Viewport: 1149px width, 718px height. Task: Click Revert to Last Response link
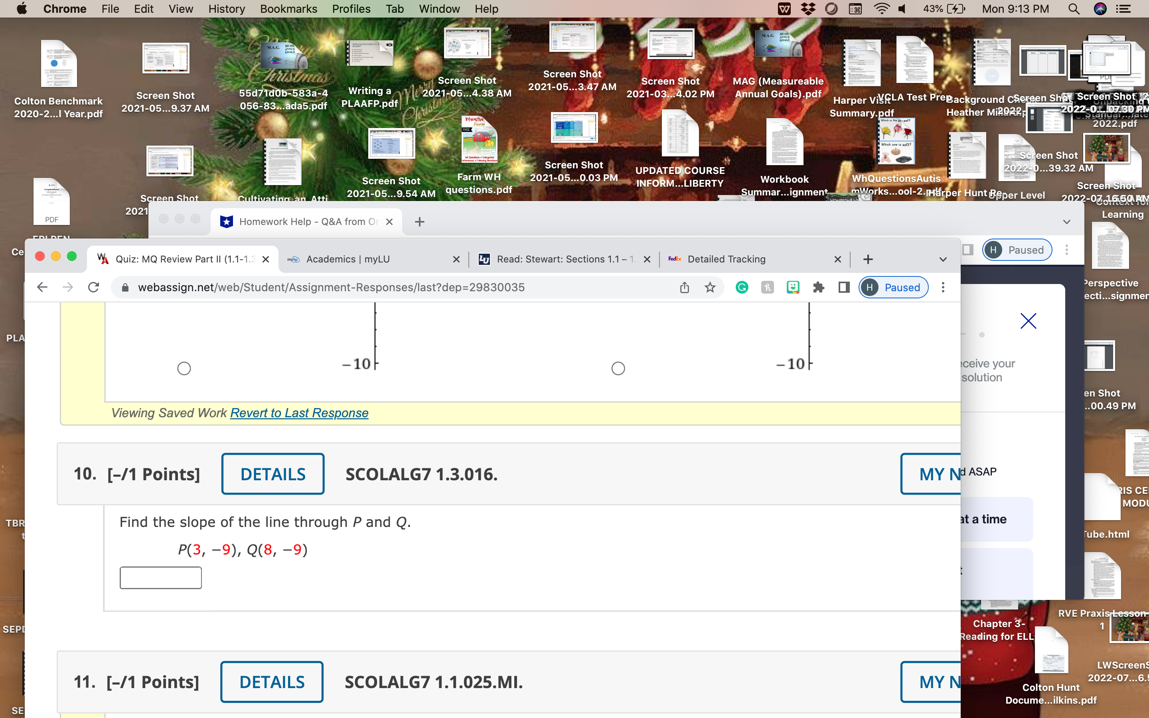click(x=299, y=413)
